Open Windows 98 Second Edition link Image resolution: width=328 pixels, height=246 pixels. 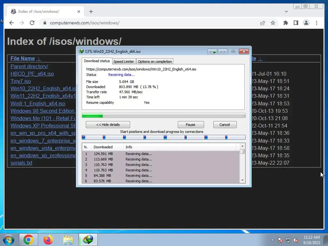[43, 111]
